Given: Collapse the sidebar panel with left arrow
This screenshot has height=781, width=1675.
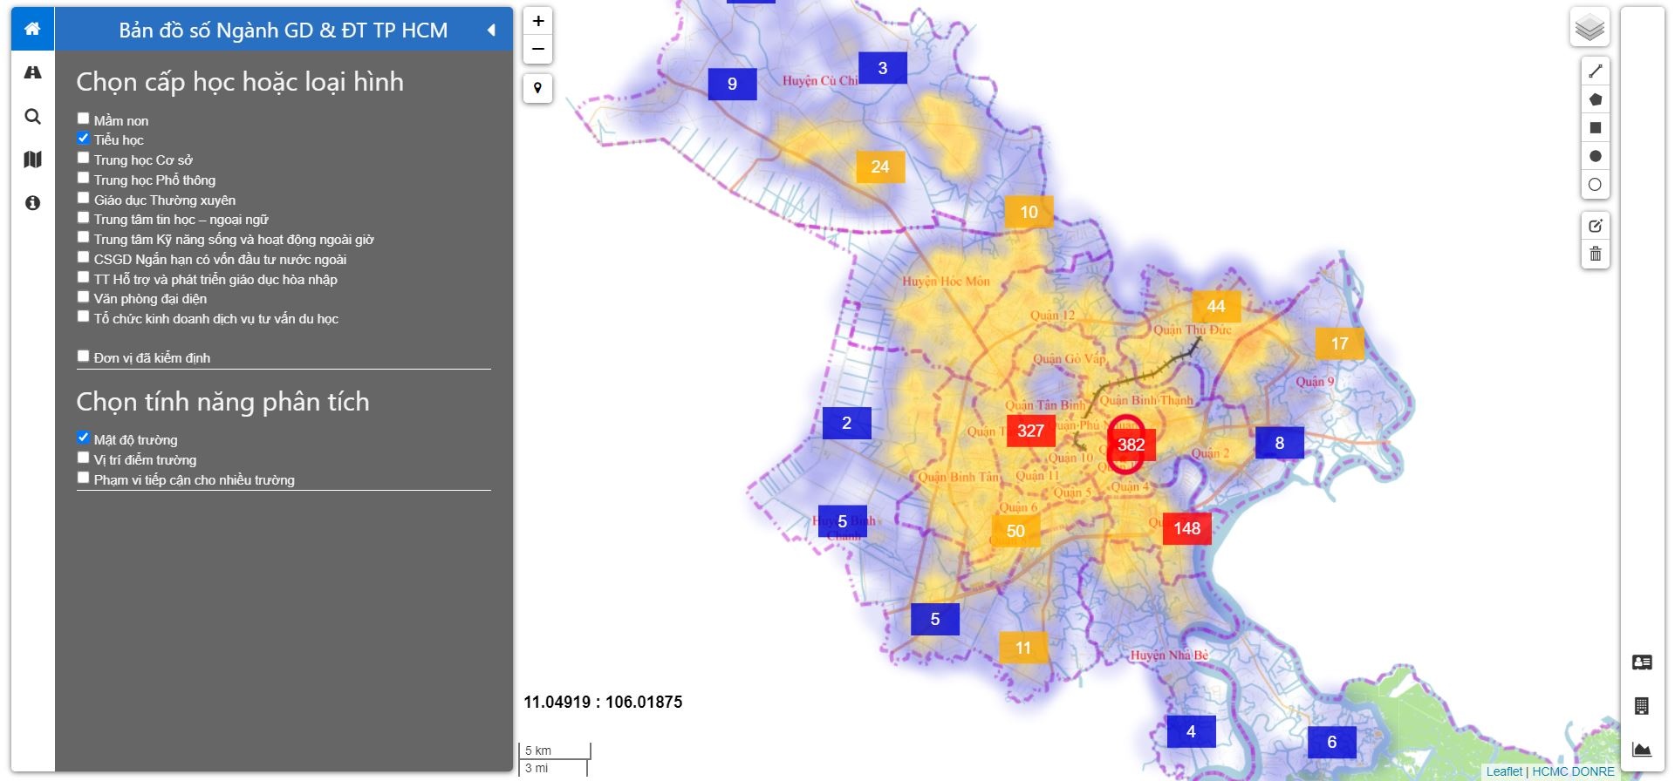Looking at the screenshot, I should coord(491,31).
